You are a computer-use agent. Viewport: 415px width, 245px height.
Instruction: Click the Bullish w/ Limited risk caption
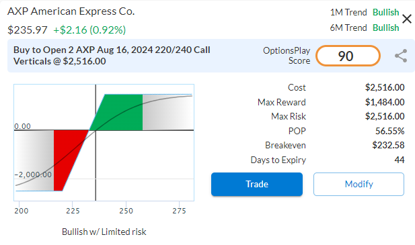click(x=104, y=232)
